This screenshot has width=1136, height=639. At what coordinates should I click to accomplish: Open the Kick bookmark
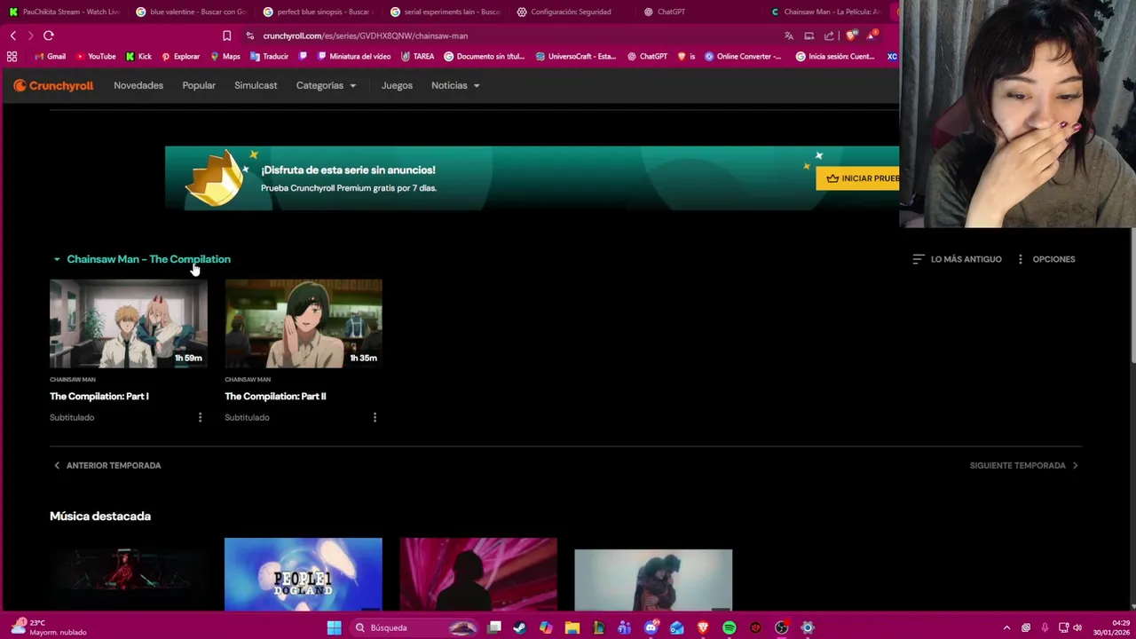click(x=138, y=56)
